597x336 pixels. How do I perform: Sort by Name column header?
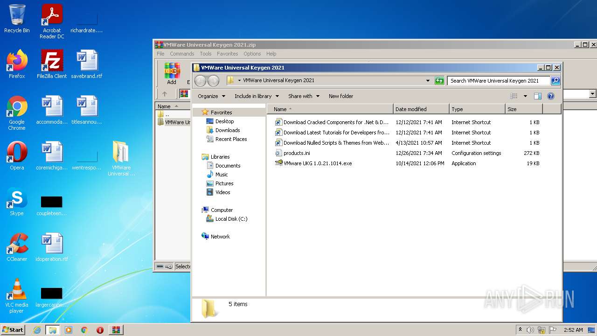point(330,109)
